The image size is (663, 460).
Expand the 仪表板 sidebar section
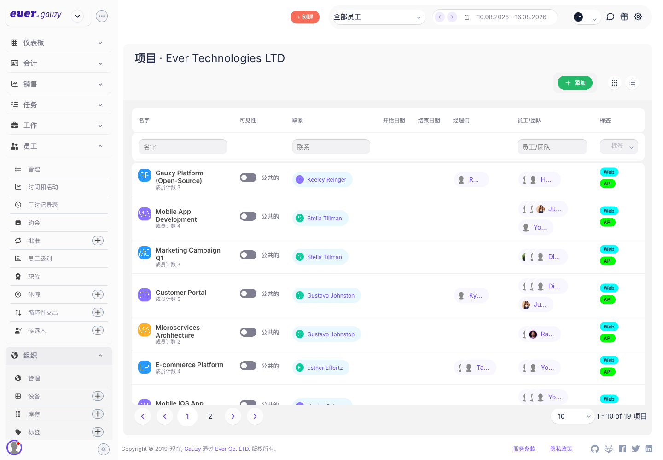click(58, 43)
